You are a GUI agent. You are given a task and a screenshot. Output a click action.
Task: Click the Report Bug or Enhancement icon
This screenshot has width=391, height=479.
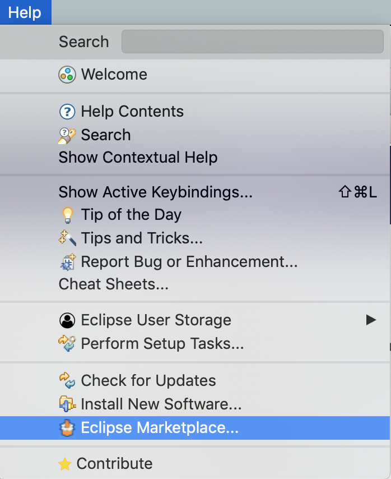point(67,262)
